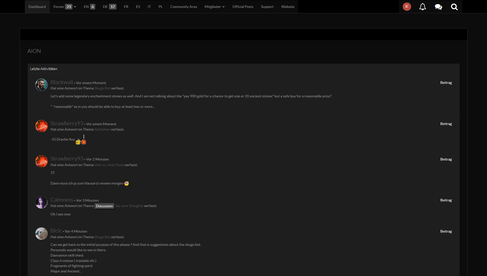Open the Seilziehen thread
The image size is (487, 276).
[x=102, y=129]
